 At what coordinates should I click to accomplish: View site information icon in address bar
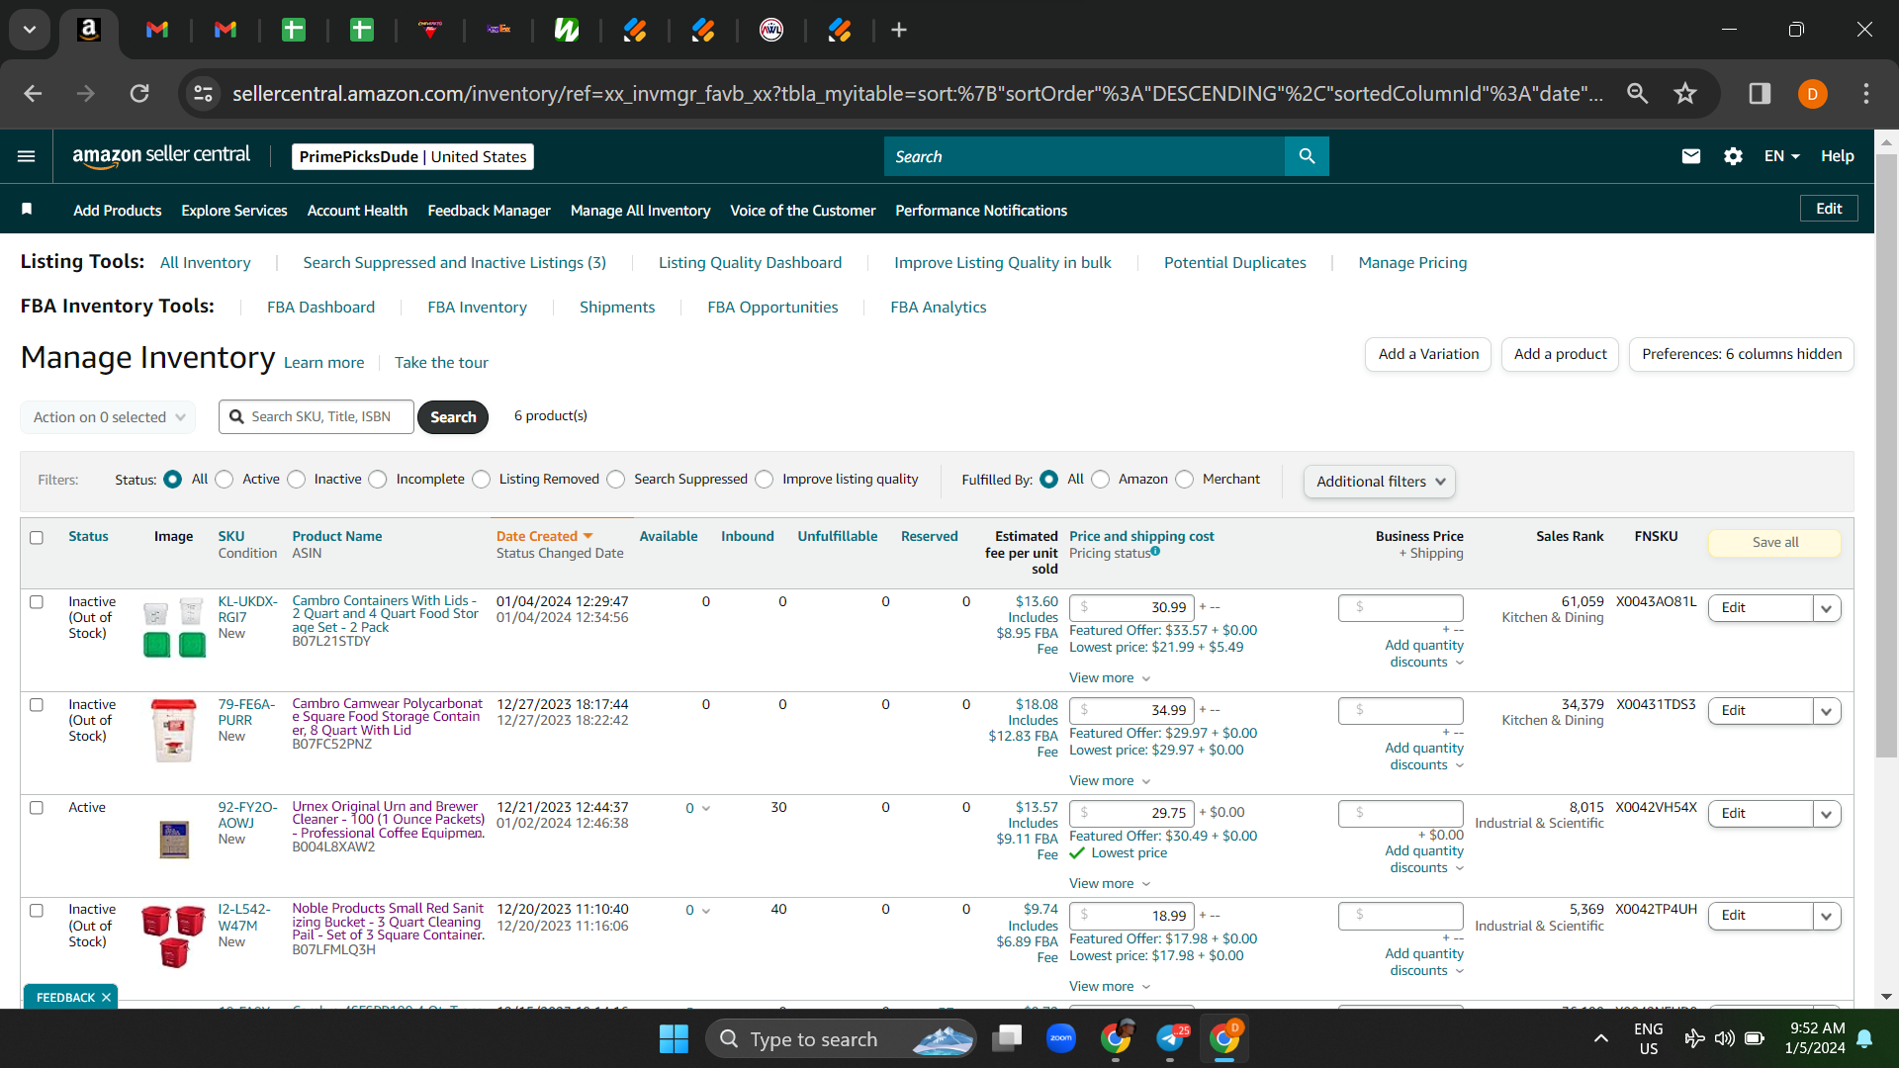(x=203, y=94)
